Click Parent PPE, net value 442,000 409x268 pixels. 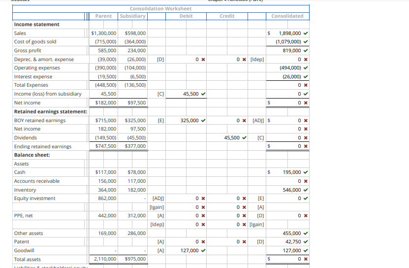coord(107,215)
